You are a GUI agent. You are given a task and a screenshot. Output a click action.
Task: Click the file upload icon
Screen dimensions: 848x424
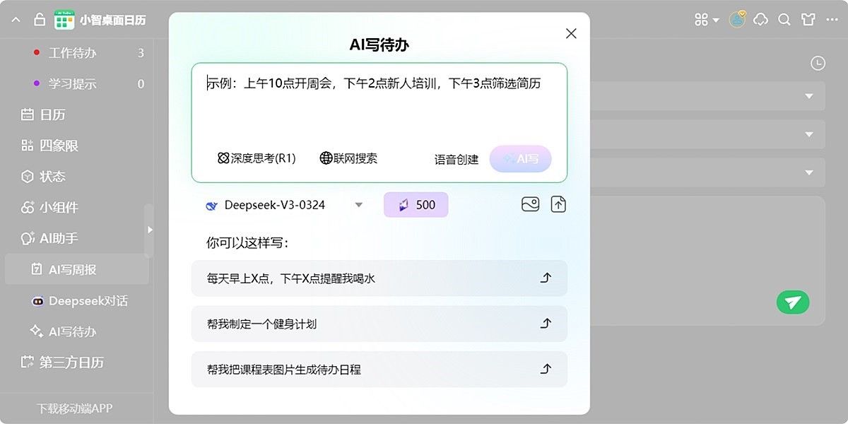point(558,204)
